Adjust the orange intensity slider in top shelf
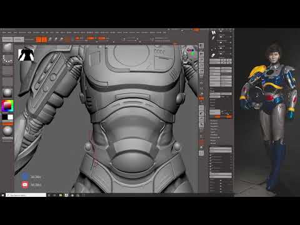 90,38
